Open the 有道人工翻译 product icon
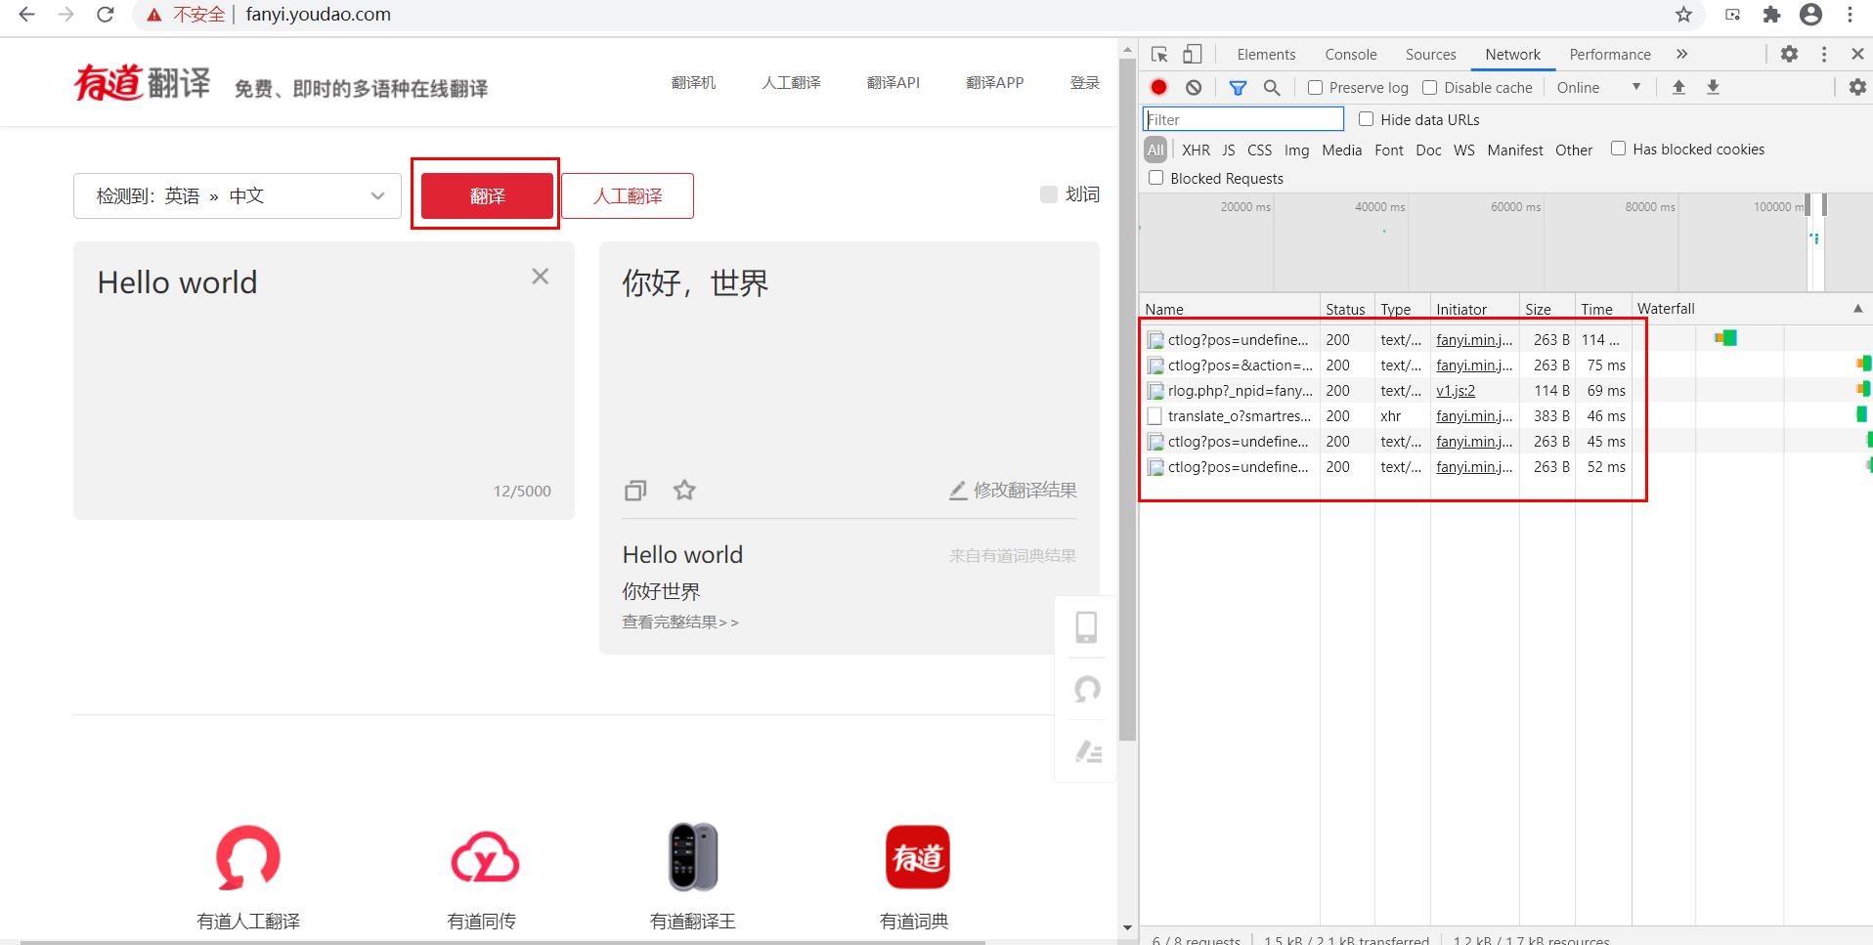Viewport: 1873px width, 945px height. [x=248, y=858]
